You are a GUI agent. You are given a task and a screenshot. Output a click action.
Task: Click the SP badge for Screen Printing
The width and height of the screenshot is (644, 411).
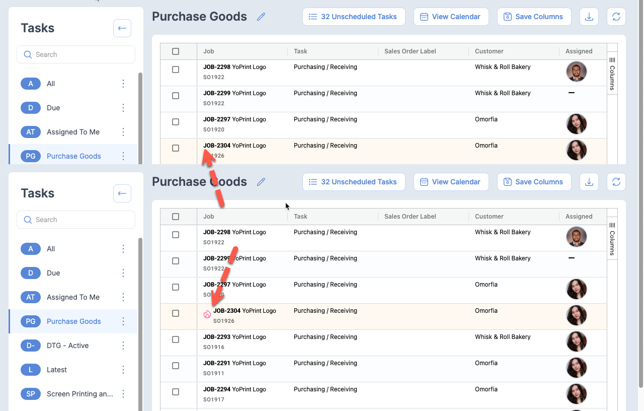(x=31, y=394)
